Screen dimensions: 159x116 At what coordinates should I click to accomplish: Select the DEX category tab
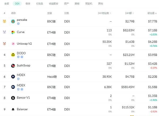click(17, 4)
